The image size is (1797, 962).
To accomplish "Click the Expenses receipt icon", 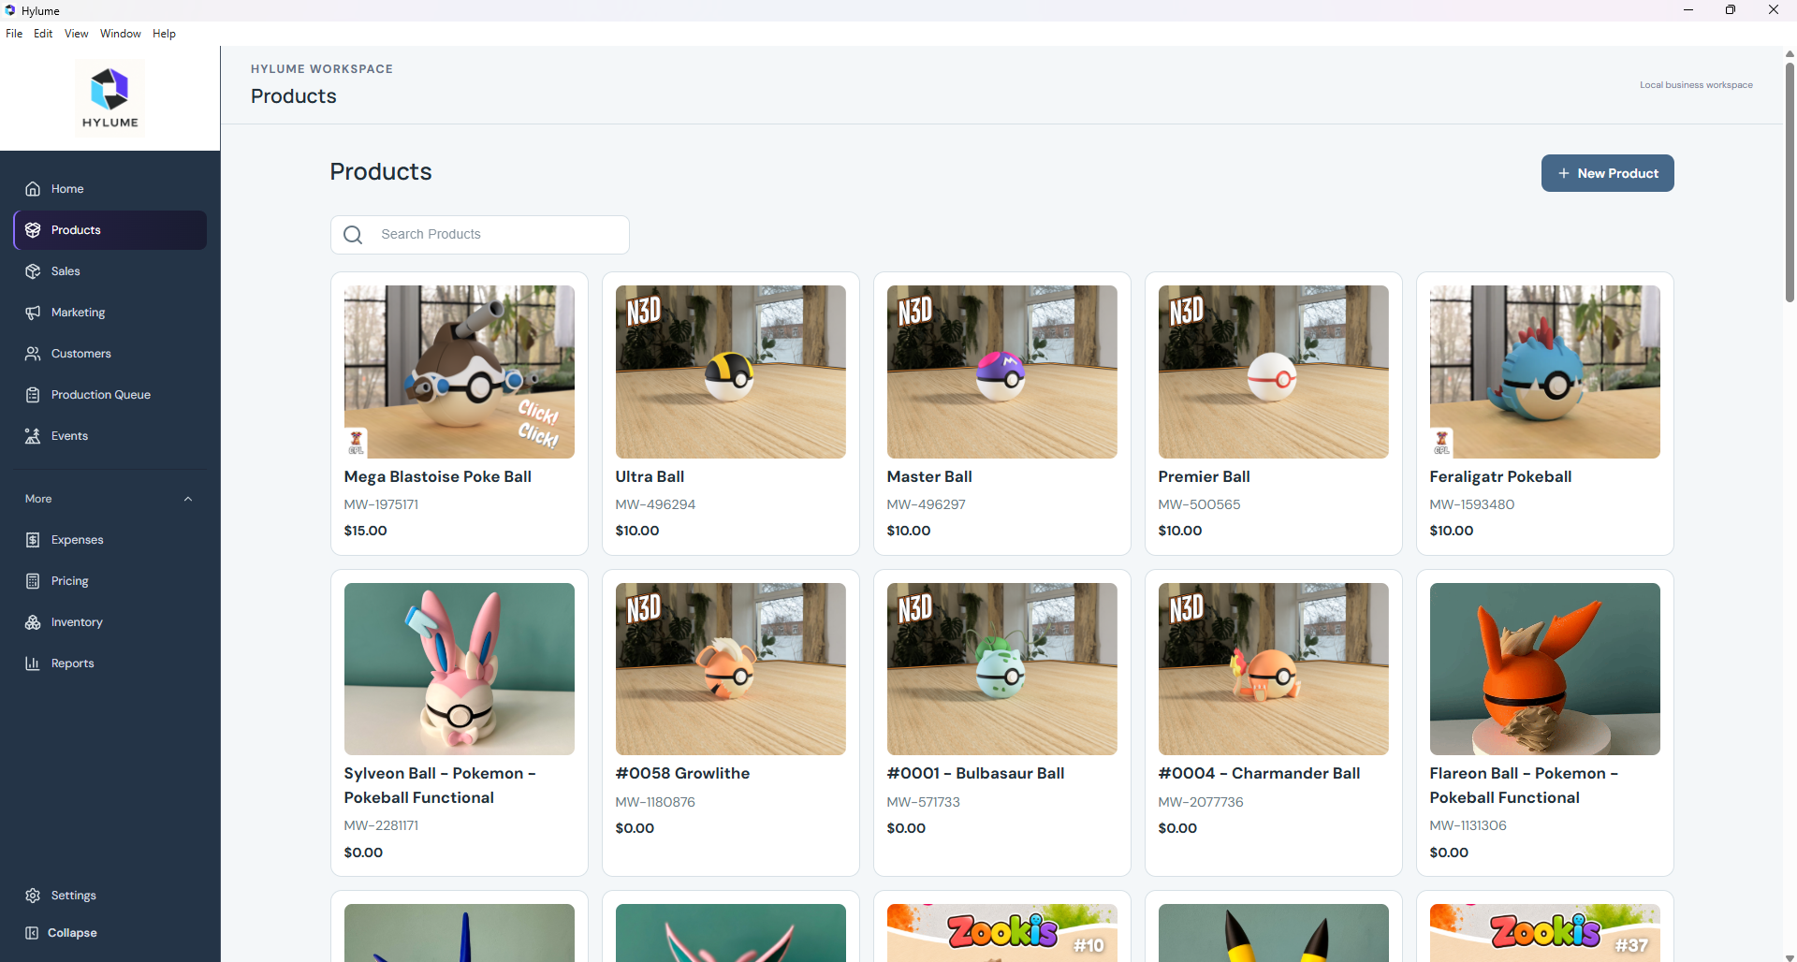I will coord(33,540).
